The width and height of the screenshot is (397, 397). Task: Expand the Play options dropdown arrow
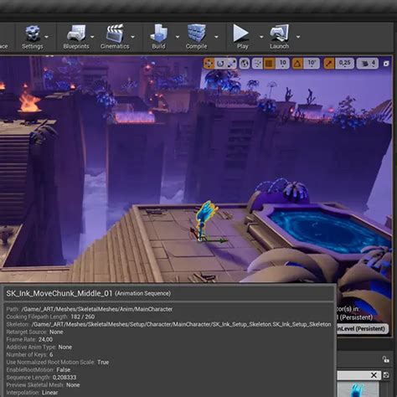[x=261, y=37]
